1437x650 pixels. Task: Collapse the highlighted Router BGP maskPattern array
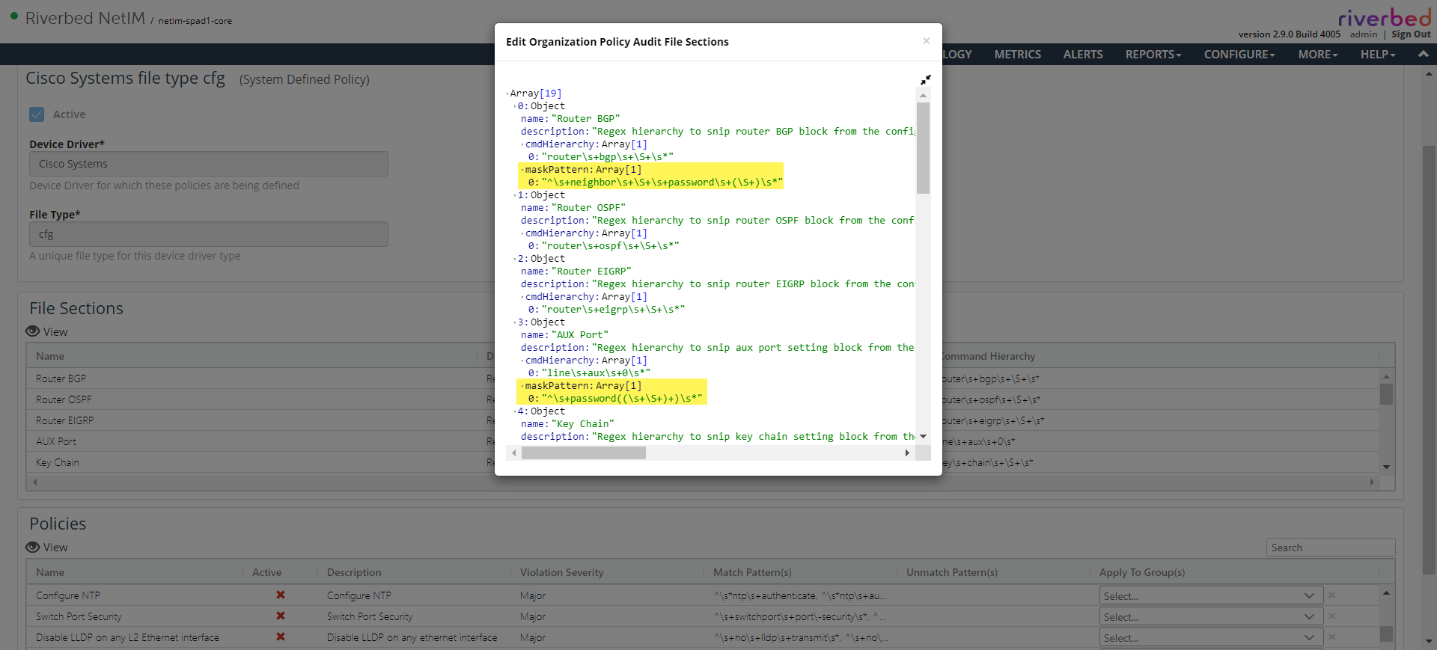tap(522, 170)
